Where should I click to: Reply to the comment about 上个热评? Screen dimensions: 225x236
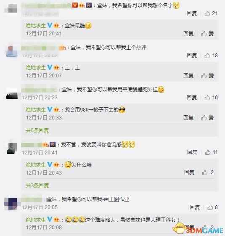pyautogui.click(x=192, y=56)
